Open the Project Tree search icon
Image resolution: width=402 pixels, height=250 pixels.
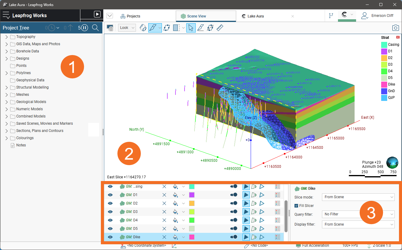[95, 28]
